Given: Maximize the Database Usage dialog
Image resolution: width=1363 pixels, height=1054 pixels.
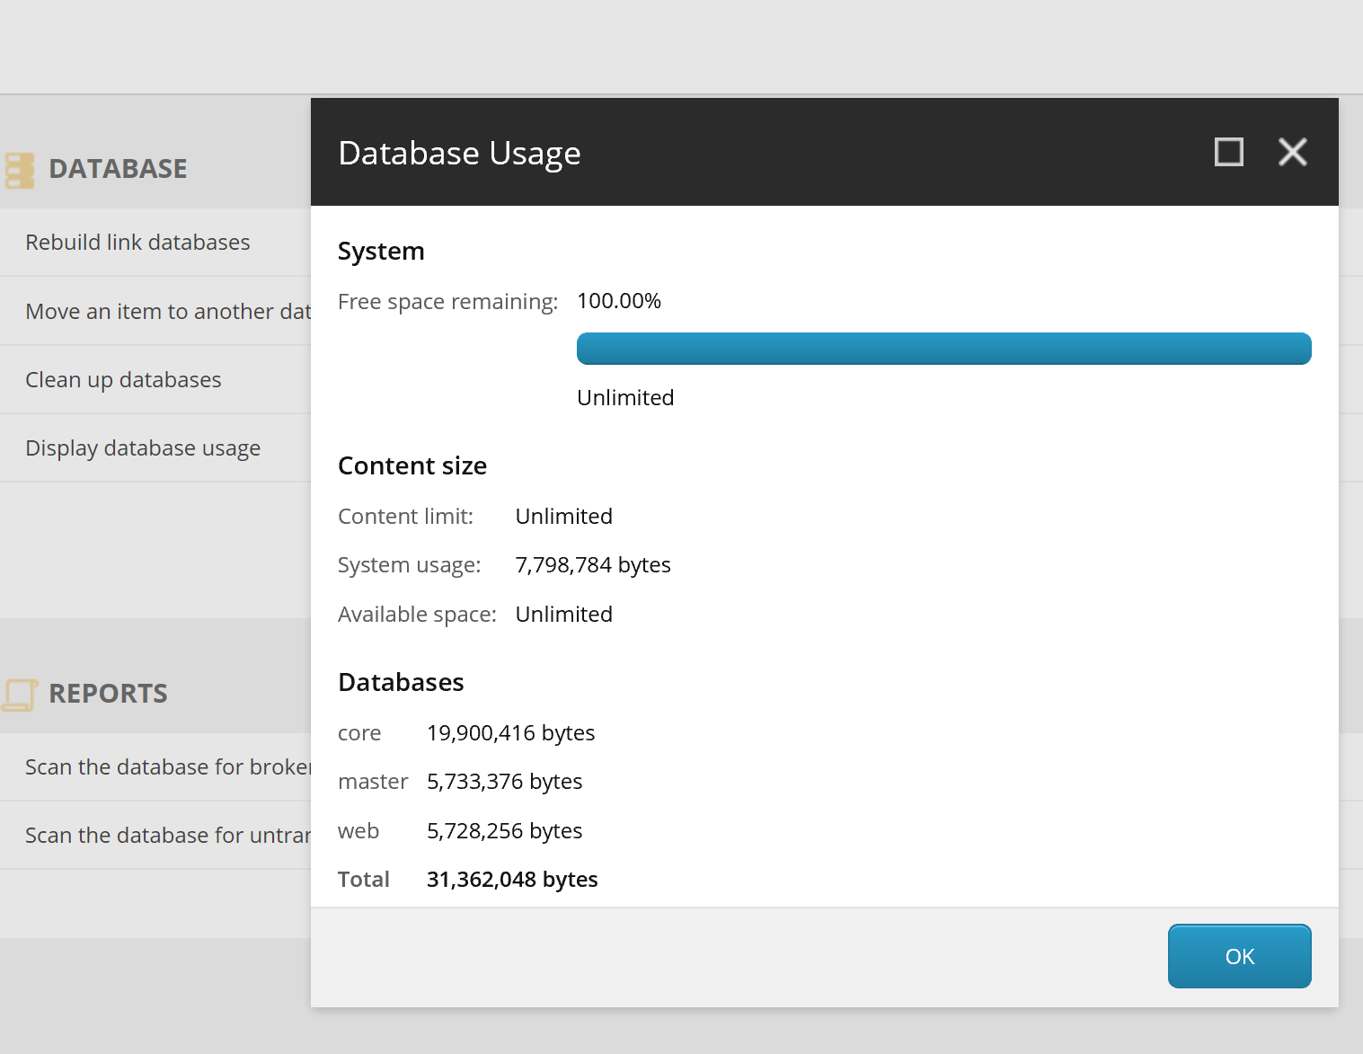Looking at the screenshot, I should tap(1228, 152).
